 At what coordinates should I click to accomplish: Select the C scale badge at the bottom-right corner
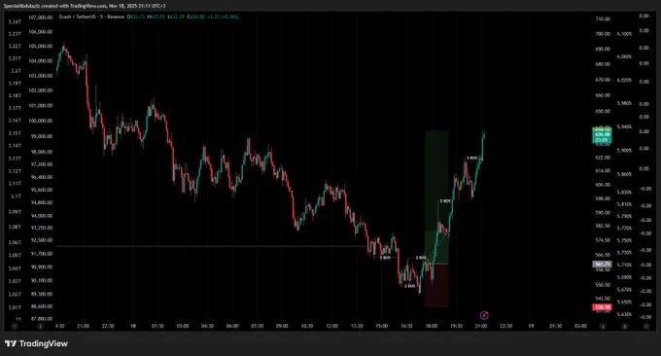pos(645,326)
